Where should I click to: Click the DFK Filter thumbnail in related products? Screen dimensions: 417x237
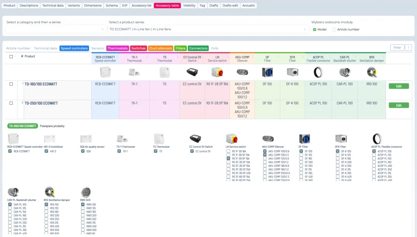(x=341, y=139)
